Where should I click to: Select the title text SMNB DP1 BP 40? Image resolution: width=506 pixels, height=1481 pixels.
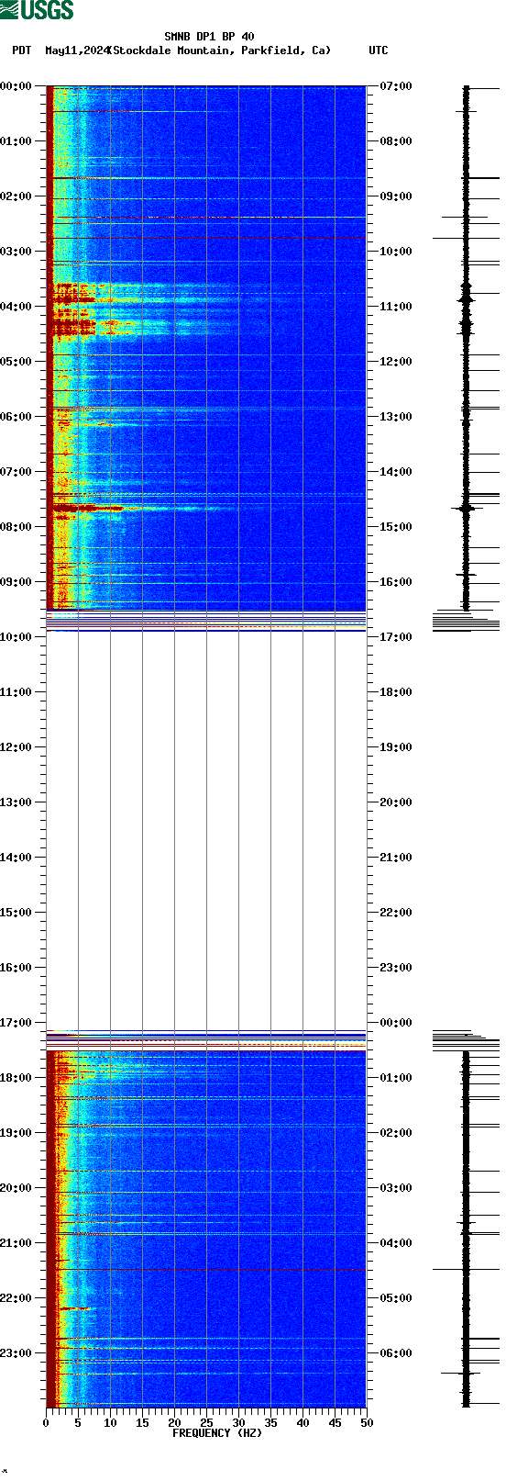tap(209, 37)
